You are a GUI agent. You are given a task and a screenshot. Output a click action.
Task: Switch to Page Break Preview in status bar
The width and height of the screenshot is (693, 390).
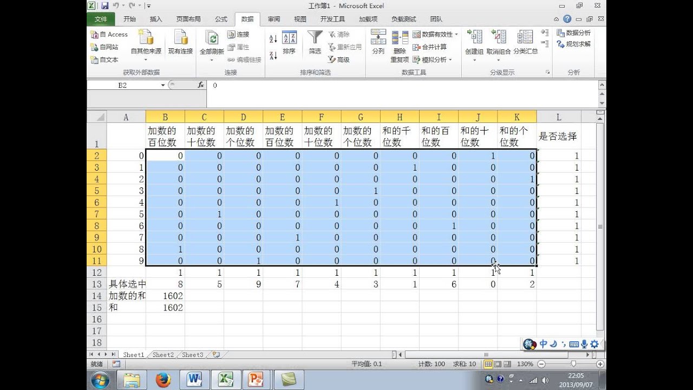click(507, 364)
